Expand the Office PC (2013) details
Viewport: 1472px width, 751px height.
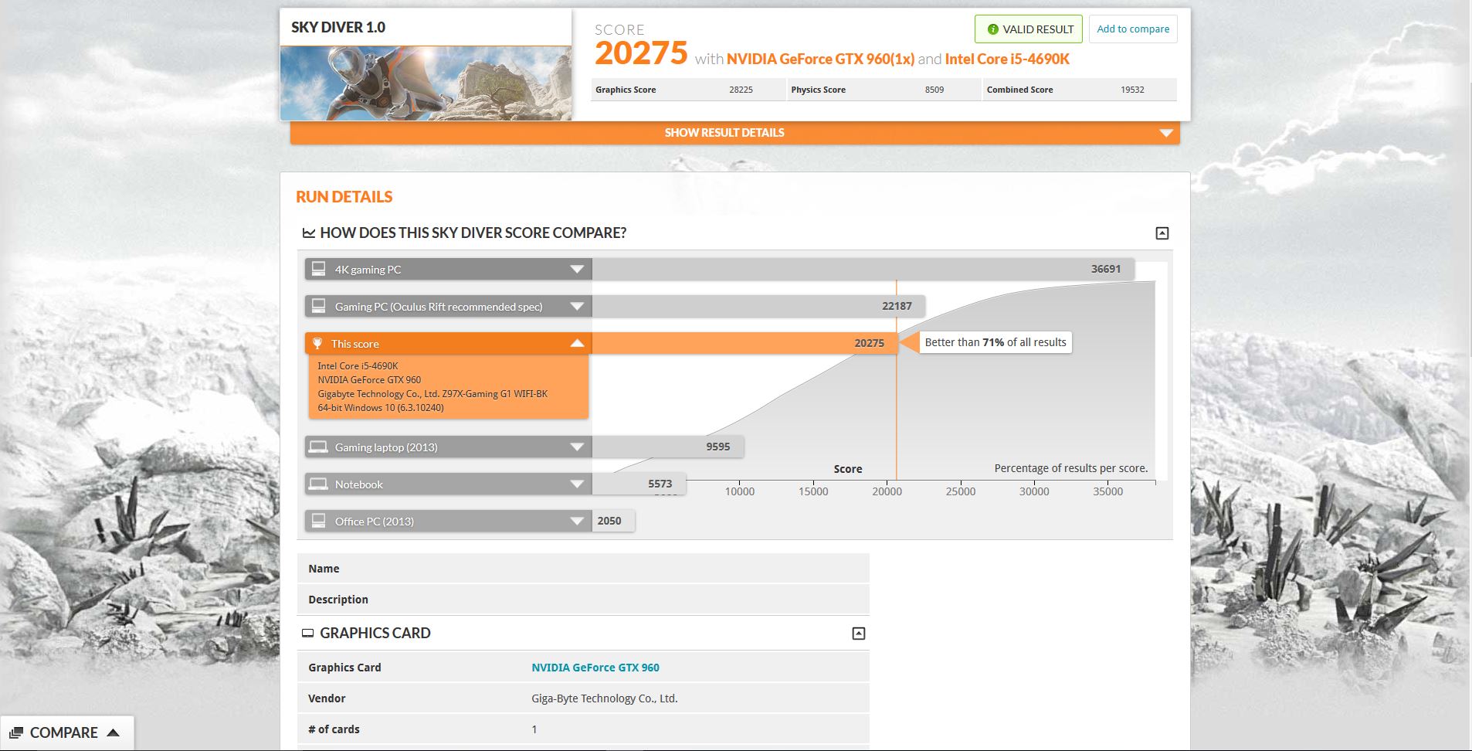577,521
